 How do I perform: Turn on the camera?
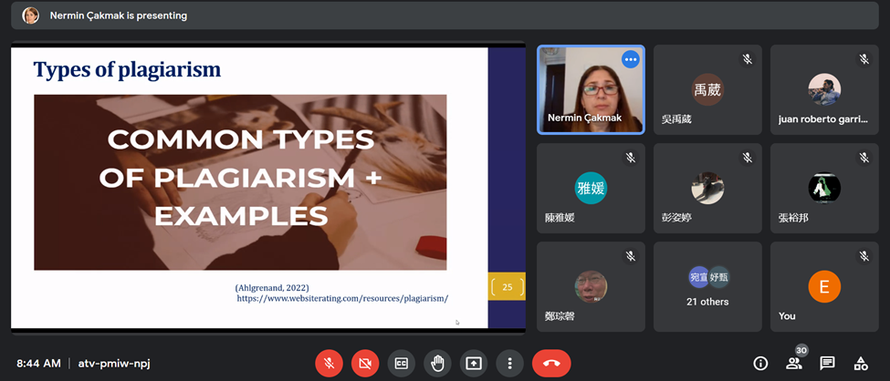[x=365, y=363]
